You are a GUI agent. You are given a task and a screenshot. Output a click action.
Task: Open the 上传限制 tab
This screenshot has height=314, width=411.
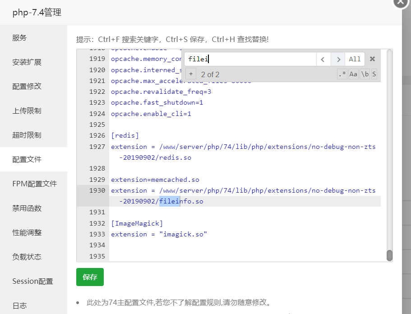click(33, 111)
